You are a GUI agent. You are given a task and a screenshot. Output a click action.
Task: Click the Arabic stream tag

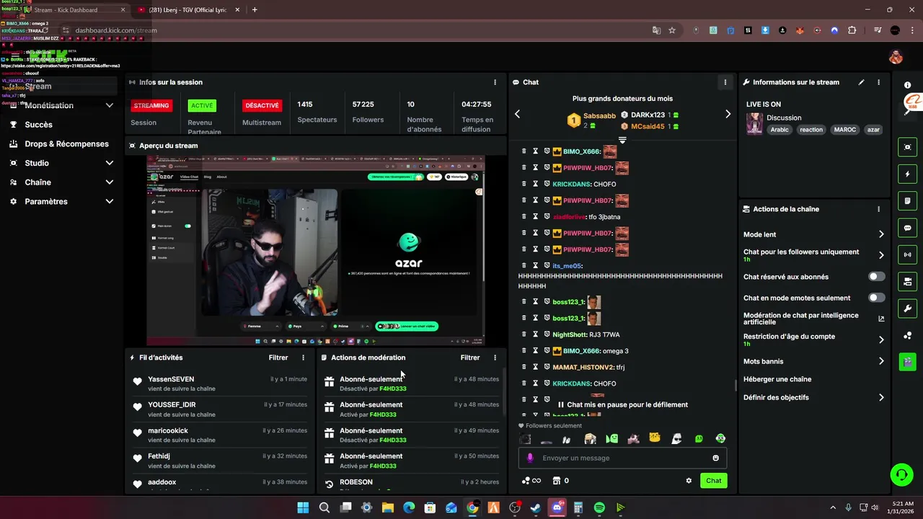click(x=780, y=130)
